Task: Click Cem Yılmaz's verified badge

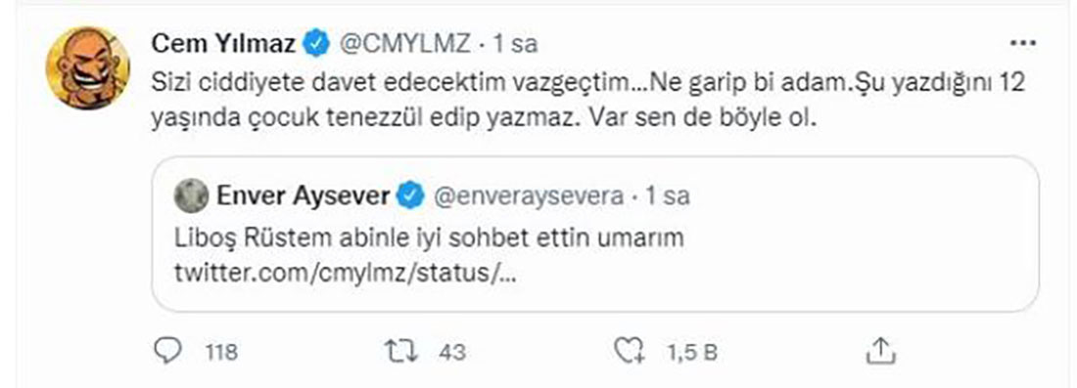Action: coord(317,45)
